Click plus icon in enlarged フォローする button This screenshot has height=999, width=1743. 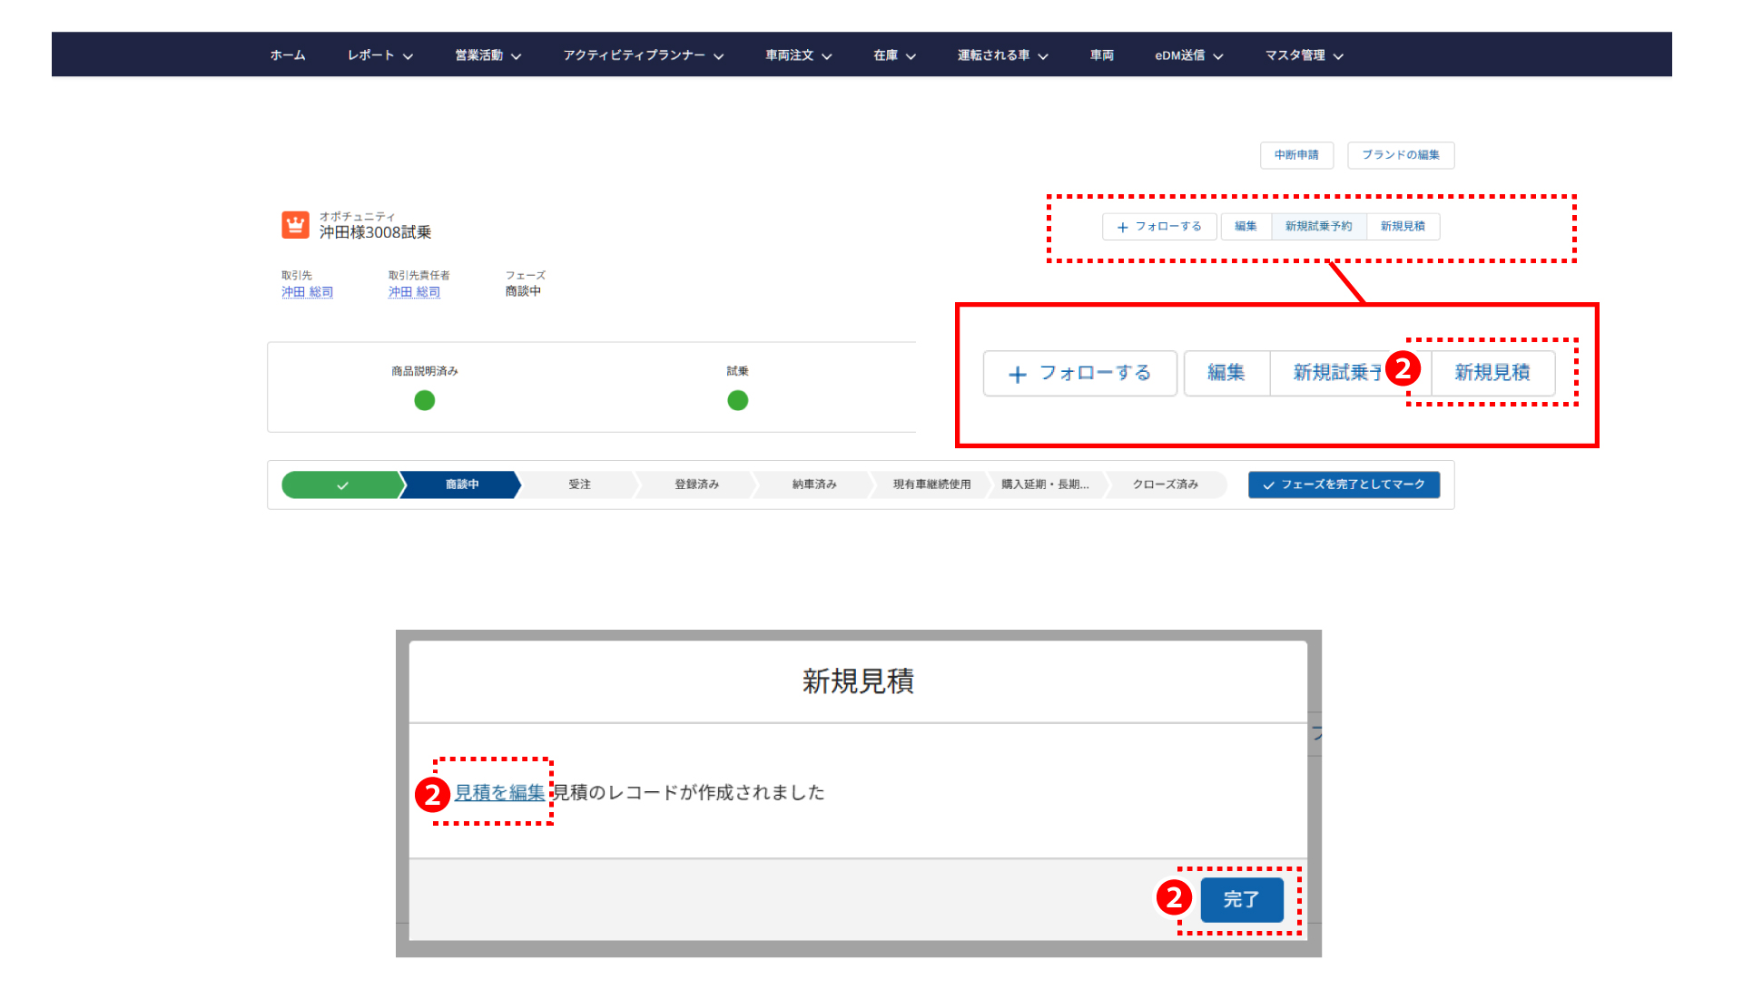pyautogui.click(x=1017, y=375)
